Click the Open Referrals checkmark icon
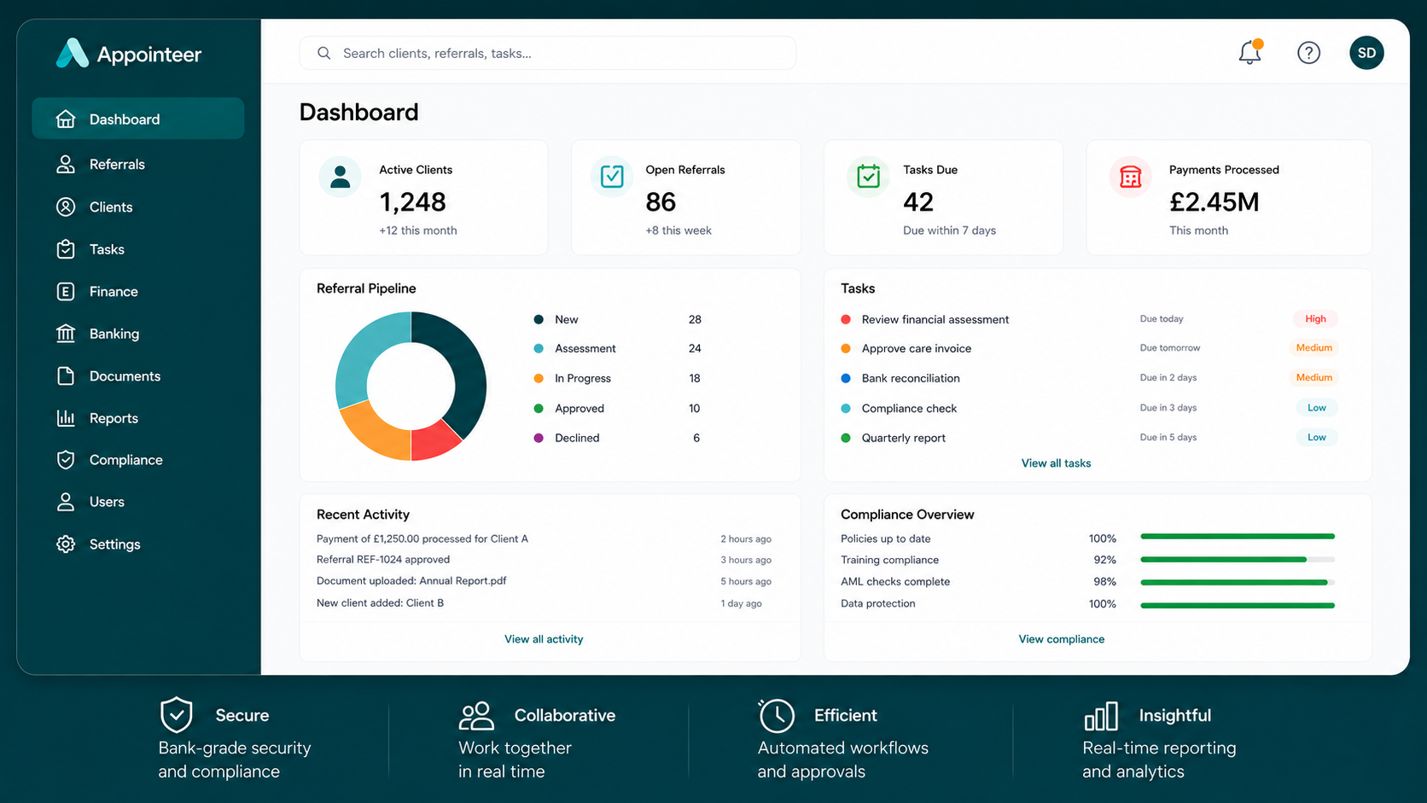 (612, 177)
